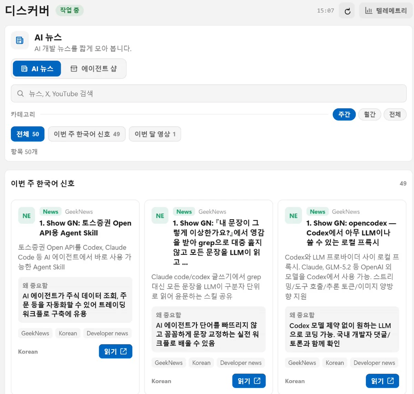Choose the 전체 50 category chip
Viewport: 414px width, 394px height.
[28, 134]
